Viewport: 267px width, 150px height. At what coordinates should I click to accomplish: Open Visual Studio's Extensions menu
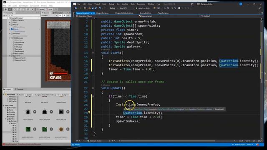141,4
